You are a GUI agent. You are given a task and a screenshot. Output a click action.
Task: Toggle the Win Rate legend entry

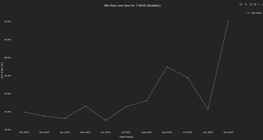pos(254,13)
